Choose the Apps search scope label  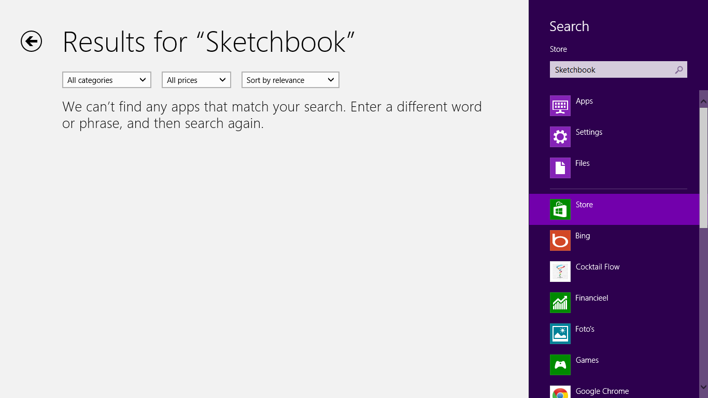click(x=584, y=101)
